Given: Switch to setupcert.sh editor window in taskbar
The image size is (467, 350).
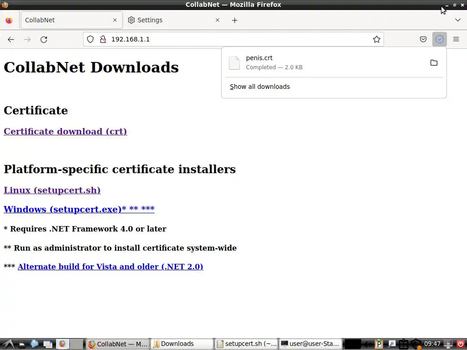Looking at the screenshot, I should click(246, 344).
